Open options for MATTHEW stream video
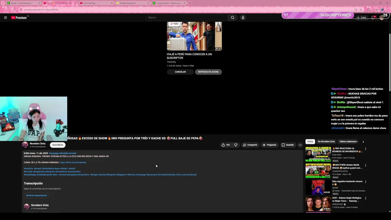Viewport: 391px width, 220px height. click(x=366, y=166)
